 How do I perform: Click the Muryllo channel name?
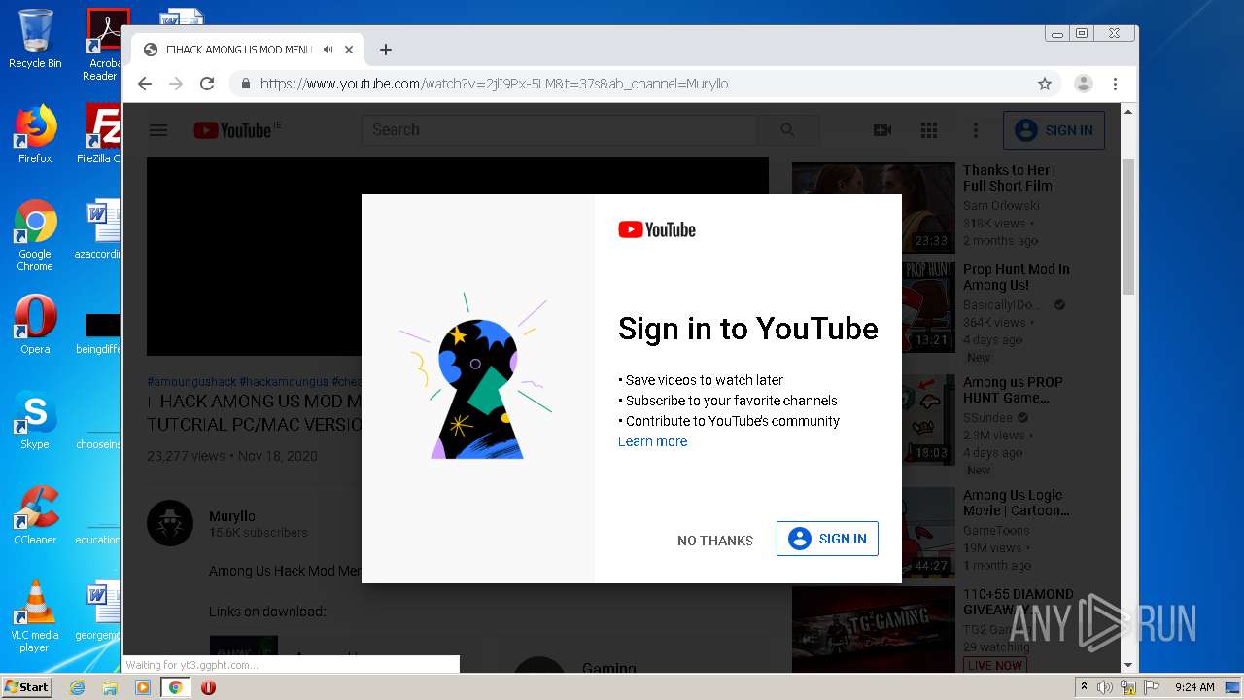pos(232,516)
